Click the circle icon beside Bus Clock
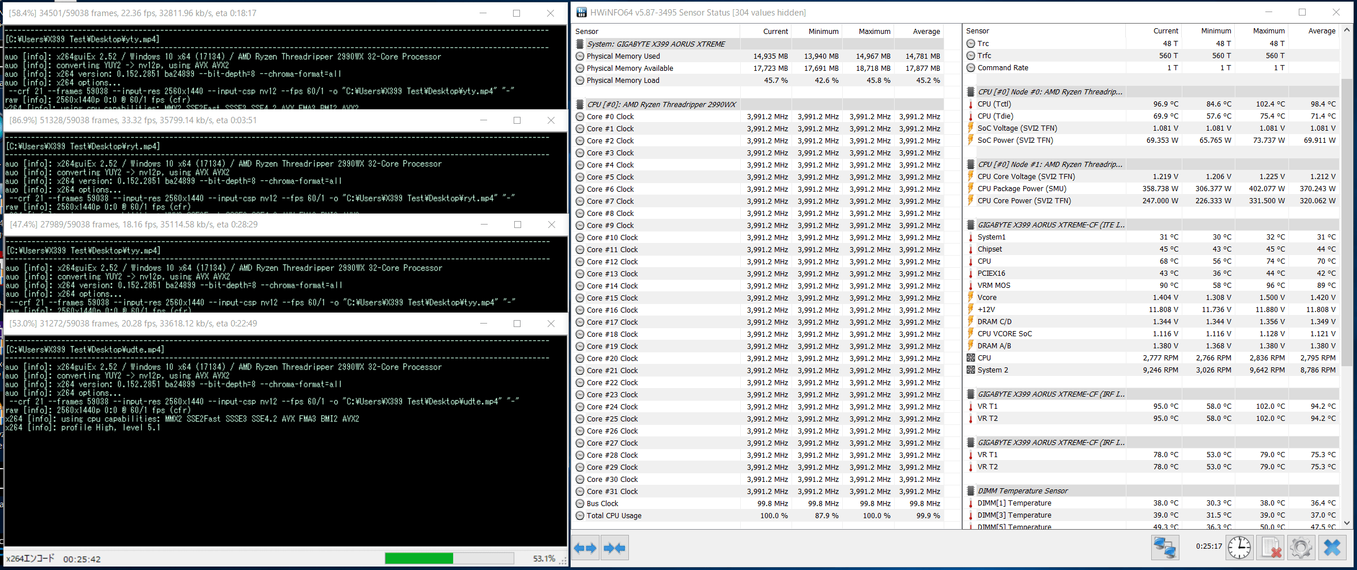The width and height of the screenshot is (1357, 570). coord(580,503)
